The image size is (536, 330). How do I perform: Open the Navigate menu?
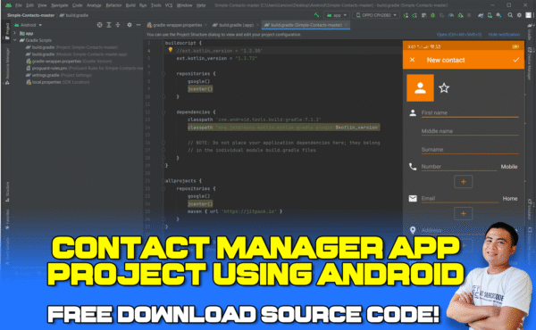tap(60, 5)
